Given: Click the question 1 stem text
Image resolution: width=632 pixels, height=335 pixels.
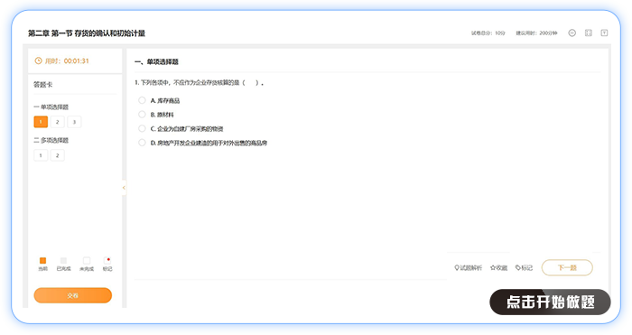Looking at the screenshot, I should (200, 83).
